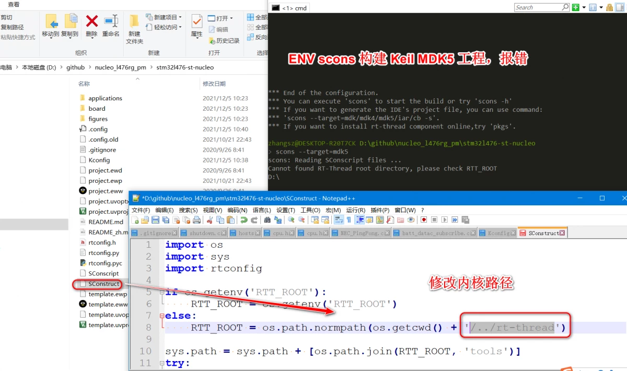The height and width of the screenshot is (371, 627).
Task: Close the Kconfig tab in Notepad++
Action: [513, 233]
